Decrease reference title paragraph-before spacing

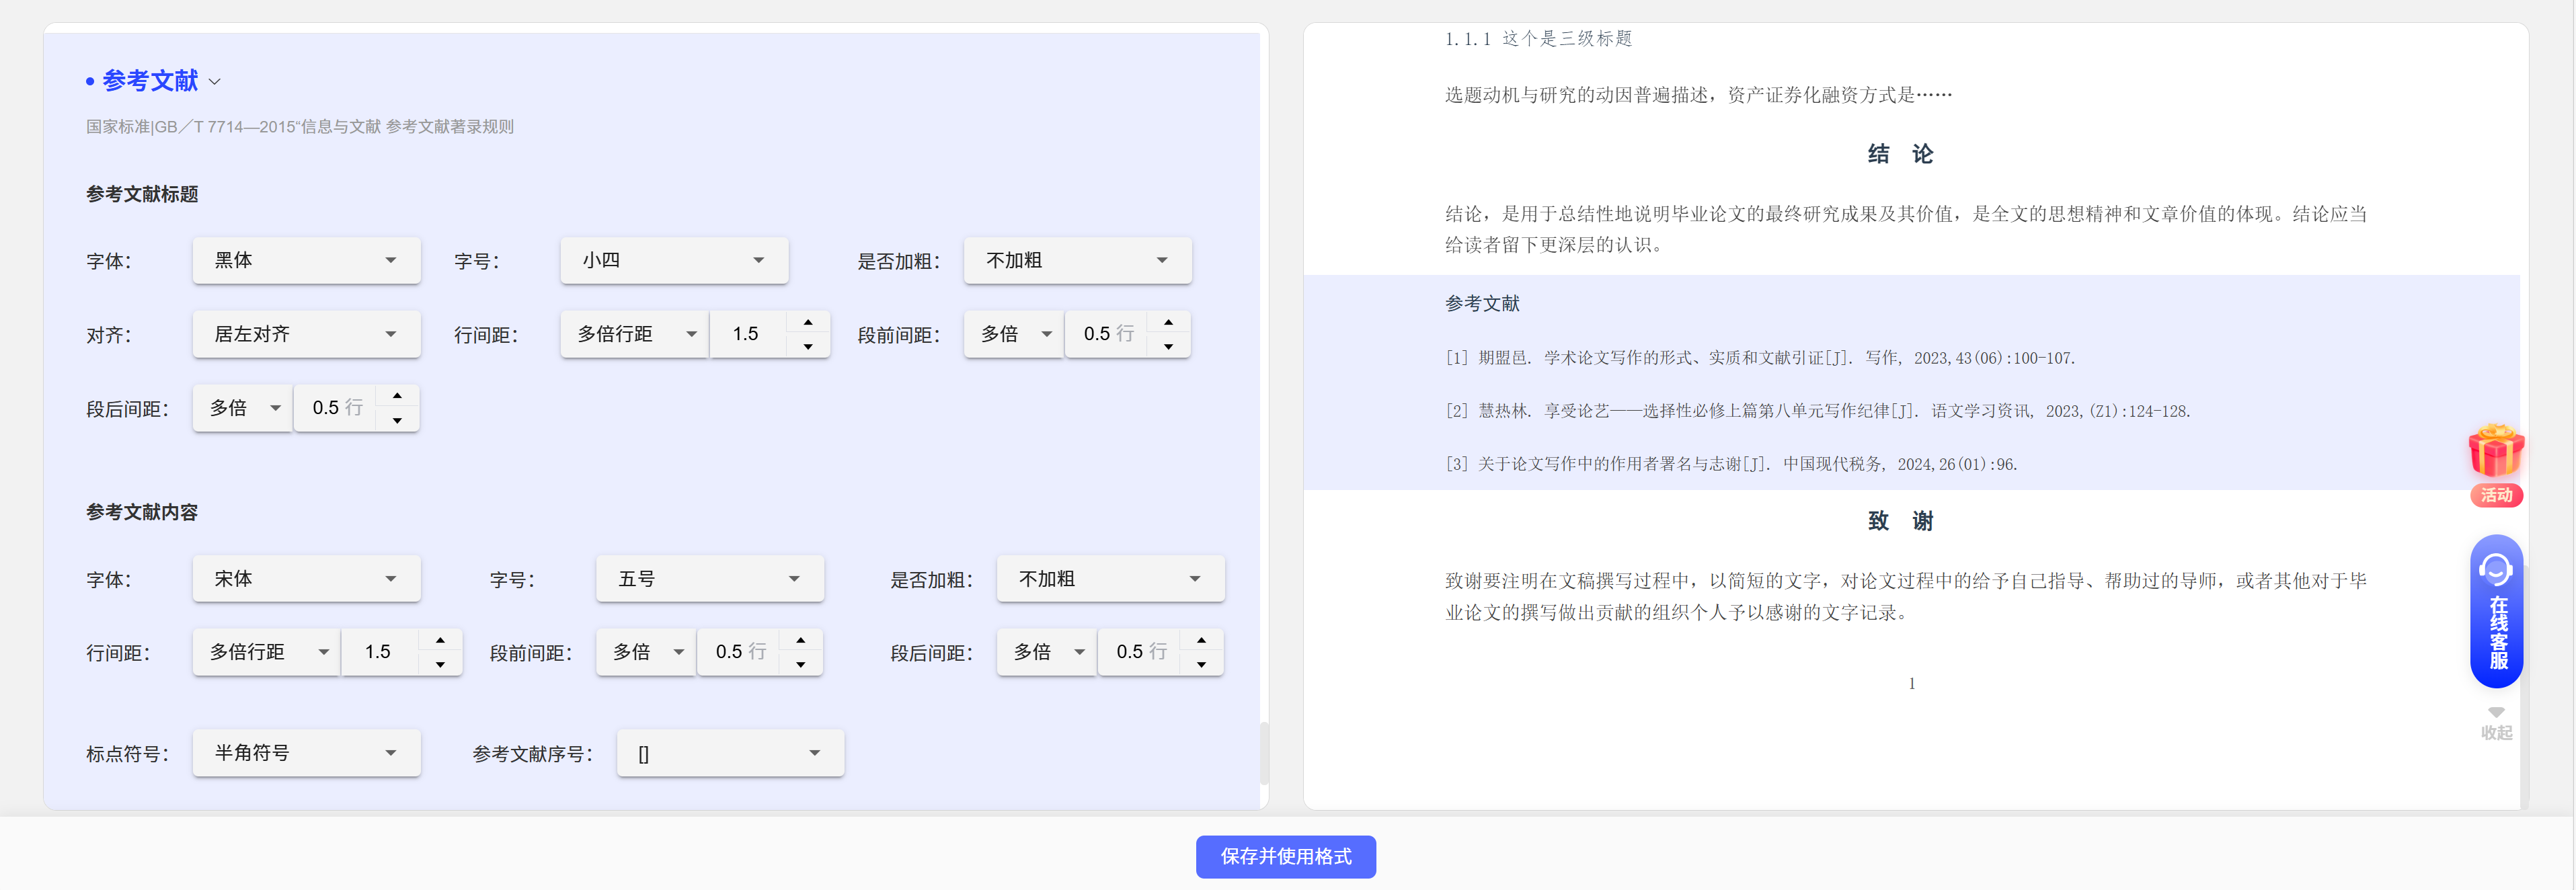[1168, 346]
